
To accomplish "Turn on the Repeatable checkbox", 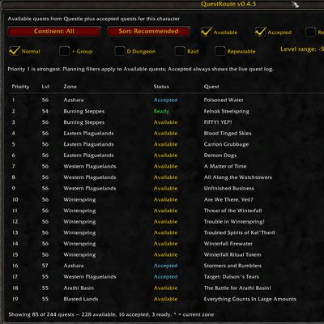I will click(220, 51).
